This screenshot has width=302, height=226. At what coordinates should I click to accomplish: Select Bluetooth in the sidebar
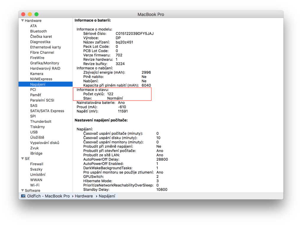coord(38,31)
